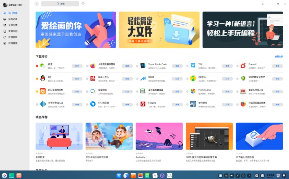This screenshot has height=179, width=289.
Task: Click 安装 button for Foxmail
Action: [278, 66]
